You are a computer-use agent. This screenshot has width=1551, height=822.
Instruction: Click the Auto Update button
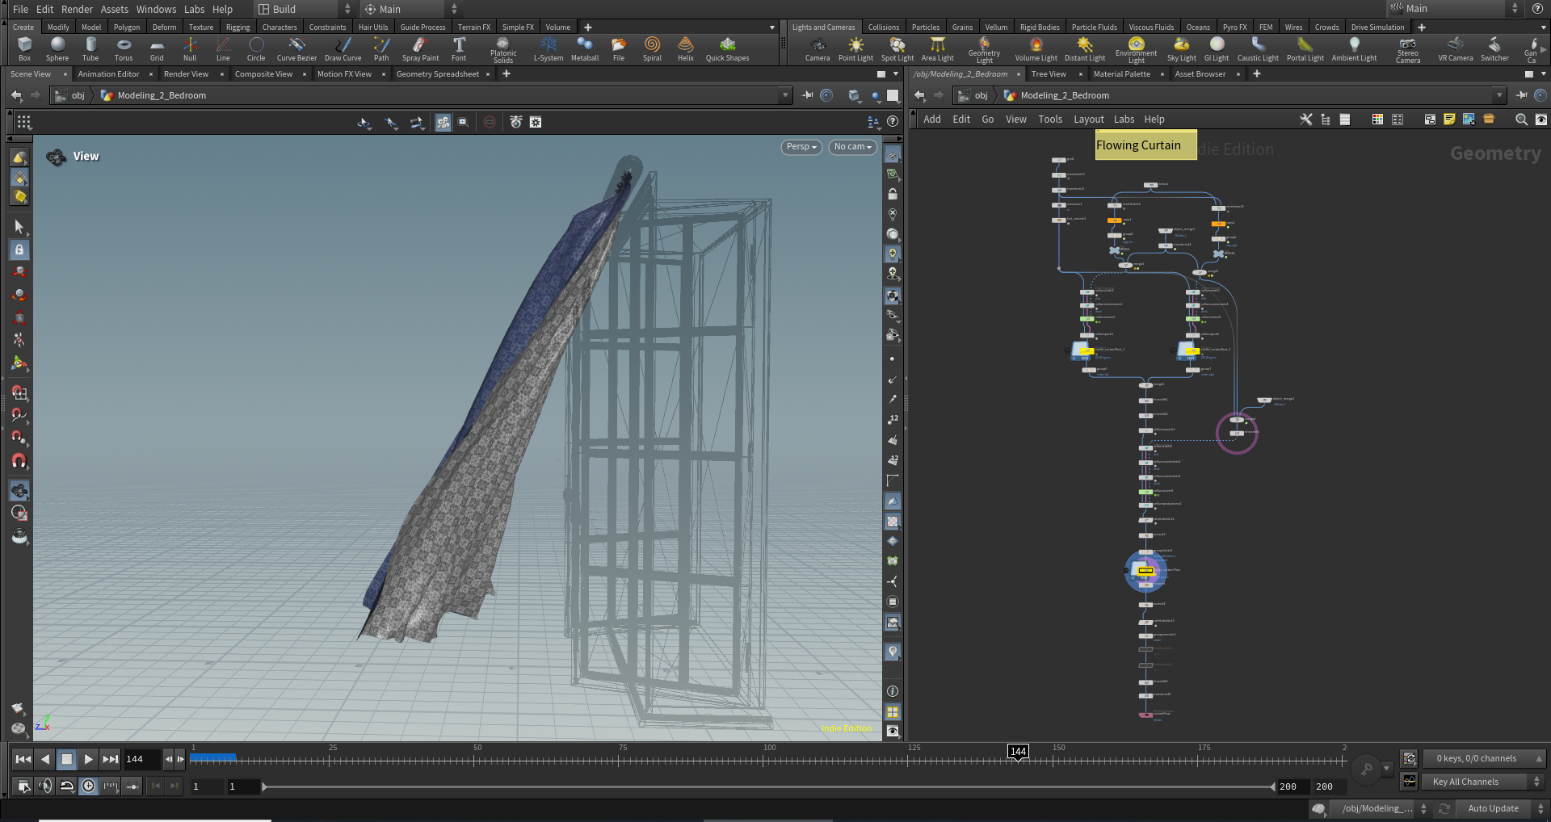tap(1493, 808)
